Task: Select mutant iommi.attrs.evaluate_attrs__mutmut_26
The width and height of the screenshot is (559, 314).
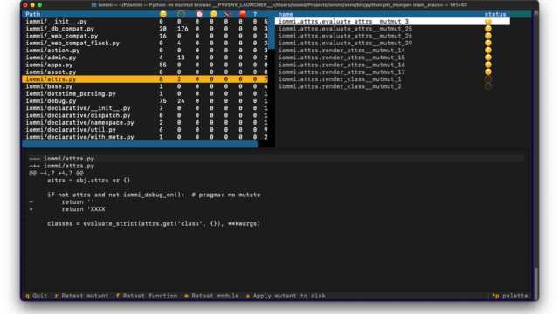Action: pyautogui.click(x=392, y=36)
